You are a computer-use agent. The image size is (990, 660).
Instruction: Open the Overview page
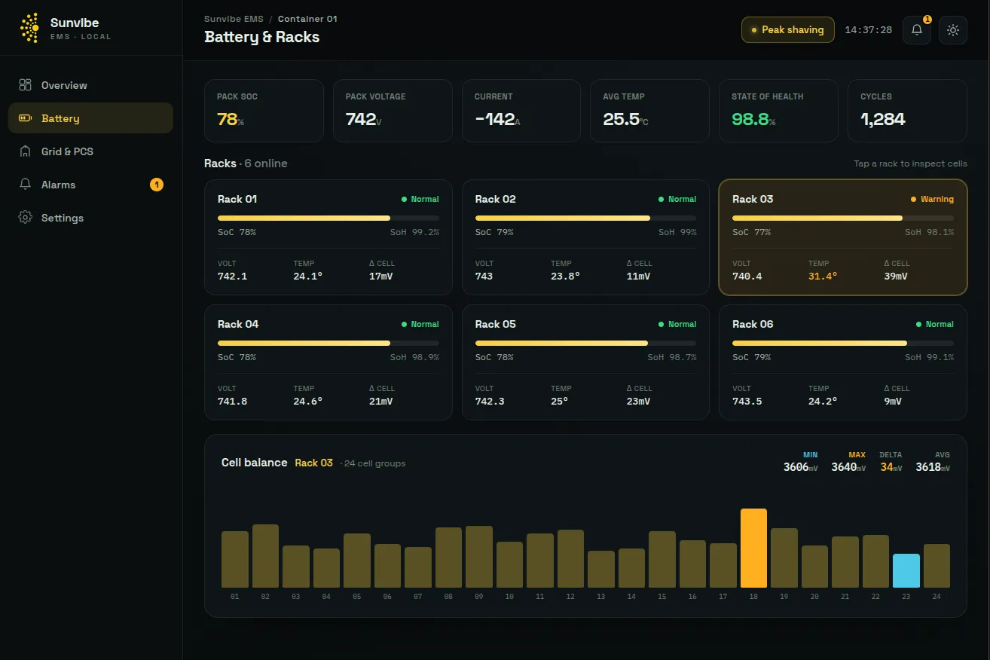[90, 85]
